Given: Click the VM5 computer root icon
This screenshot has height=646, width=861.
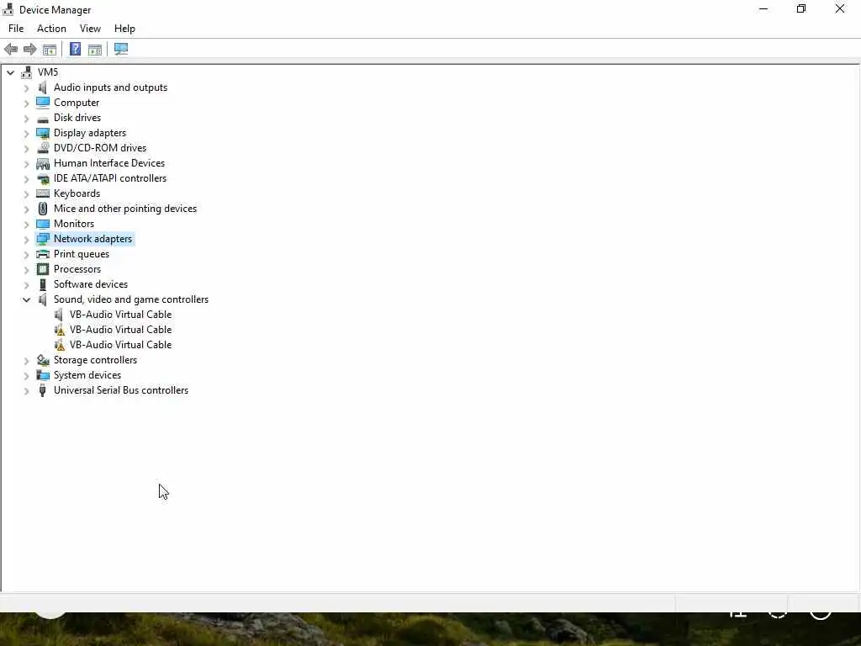Looking at the screenshot, I should (x=26, y=72).
